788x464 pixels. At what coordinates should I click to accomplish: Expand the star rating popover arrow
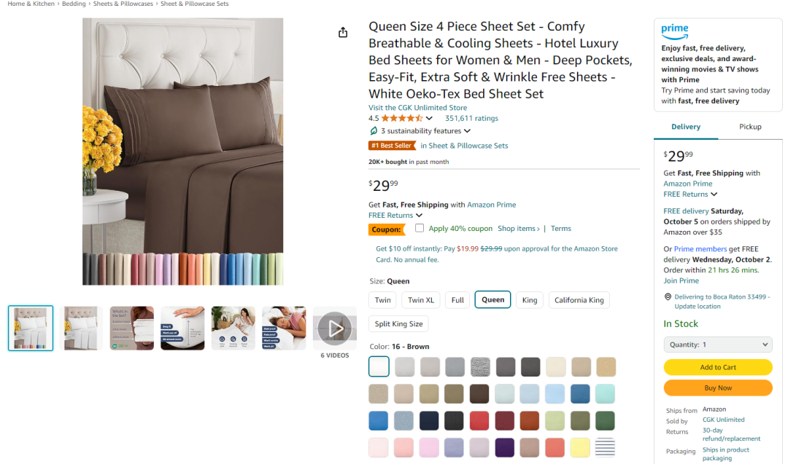pyautogui.click(x=429, y=118)
